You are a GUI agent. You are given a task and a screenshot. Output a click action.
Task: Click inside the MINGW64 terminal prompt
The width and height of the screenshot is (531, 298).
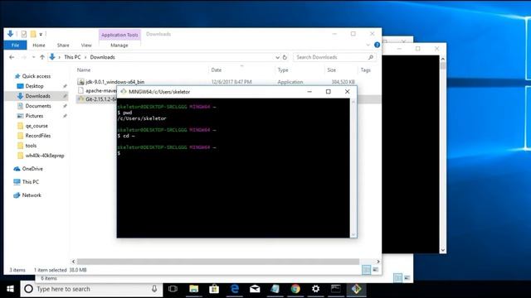[233, 168]
